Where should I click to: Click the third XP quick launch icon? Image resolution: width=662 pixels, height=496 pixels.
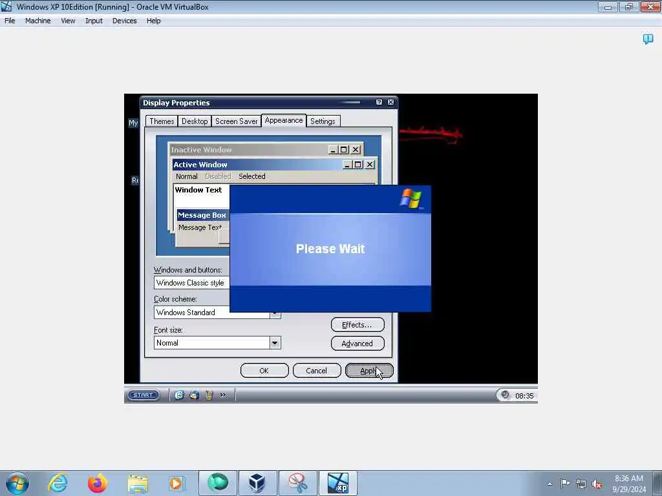click(x=209, y=395)
